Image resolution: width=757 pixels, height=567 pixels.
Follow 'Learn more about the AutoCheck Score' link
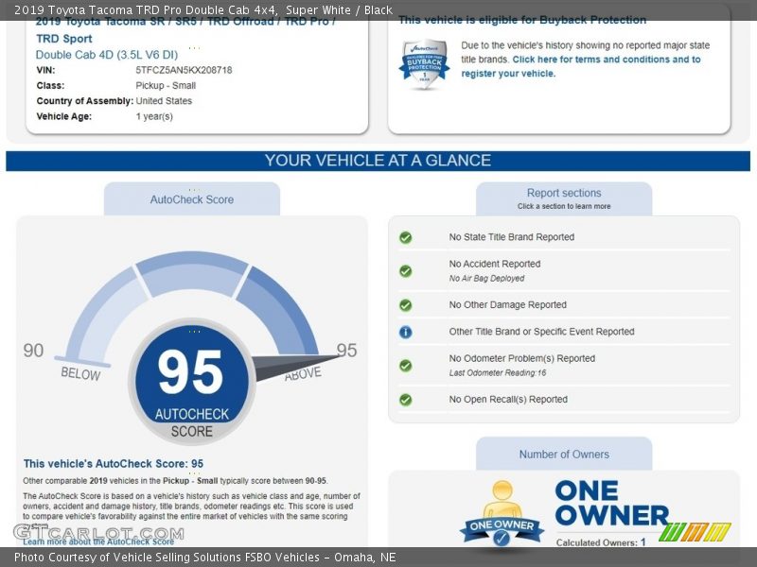98,541
